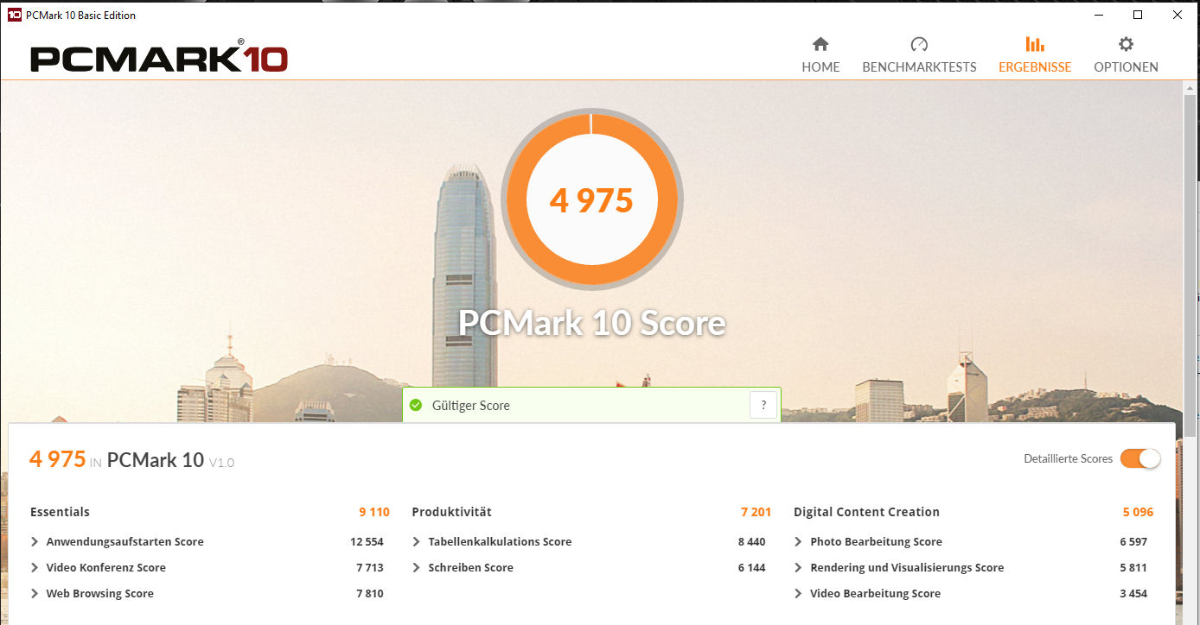
Task: Click the Essentials heading
Action: tap(60, 512)
